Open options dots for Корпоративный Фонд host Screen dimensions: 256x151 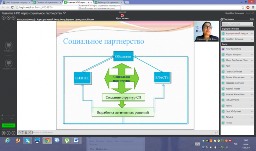(x=252, y=34)
